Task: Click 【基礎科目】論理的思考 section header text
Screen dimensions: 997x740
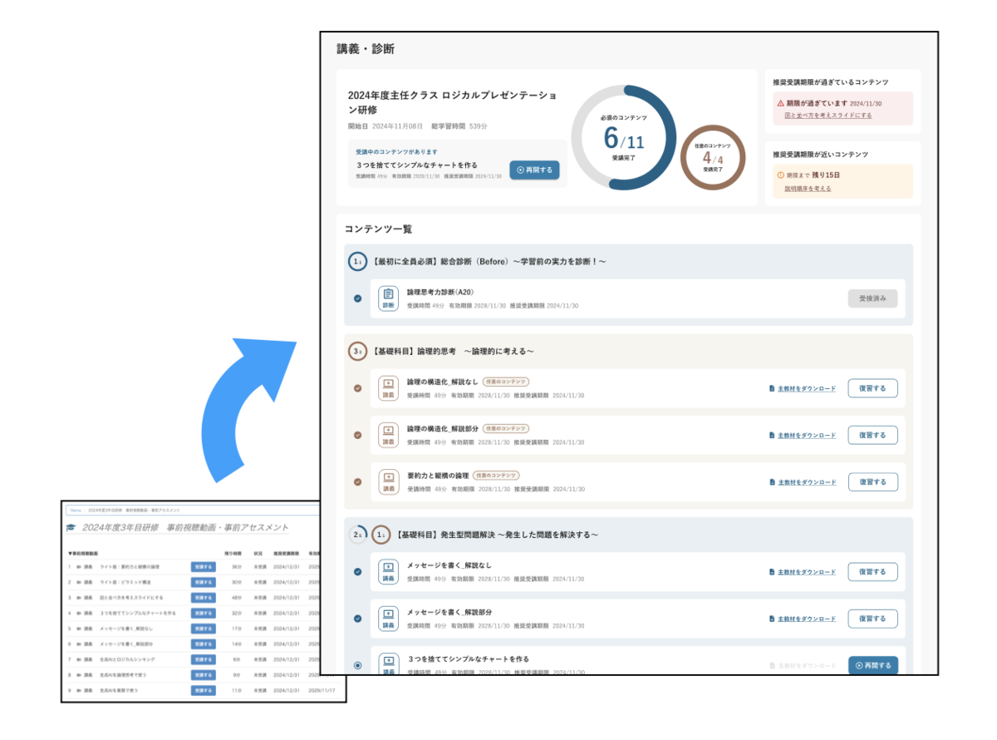Action: tap(454, 352)
